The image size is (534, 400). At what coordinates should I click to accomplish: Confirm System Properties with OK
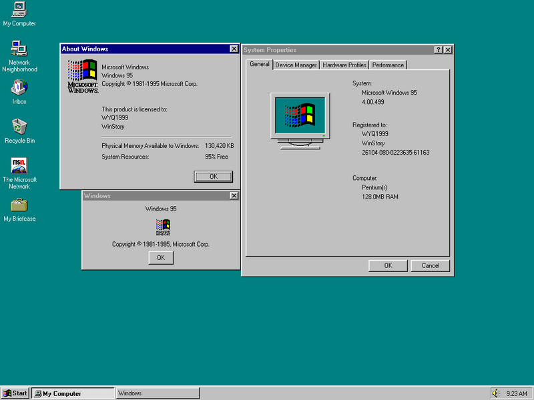[x=388, y=265]
